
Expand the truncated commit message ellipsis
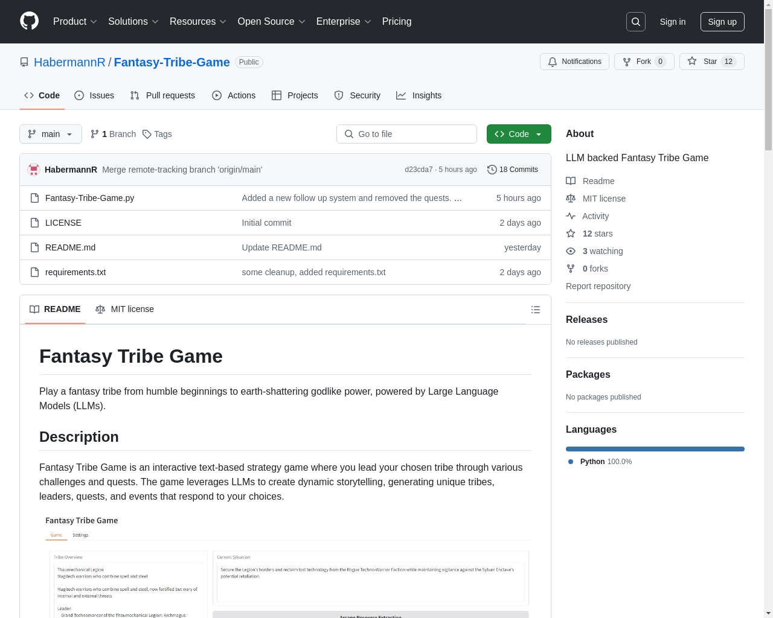tap(458, 198)
